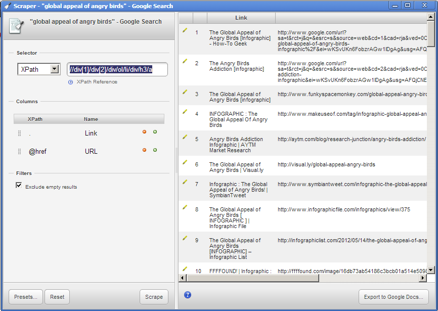Click Export to Google Docs... button
This screenshot has width=438, height=311.
(393, 297)
